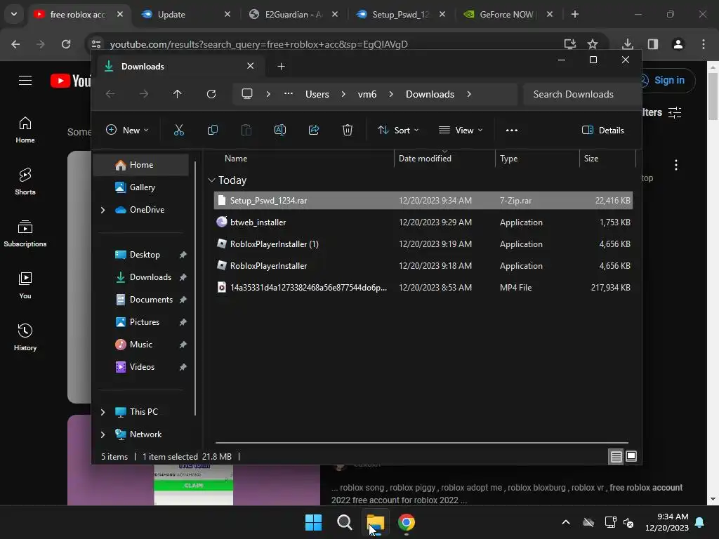This screenshot has width=719, height=539.
Task: Switch to the Update Chrome tab
Action: [x=185, y=14]
